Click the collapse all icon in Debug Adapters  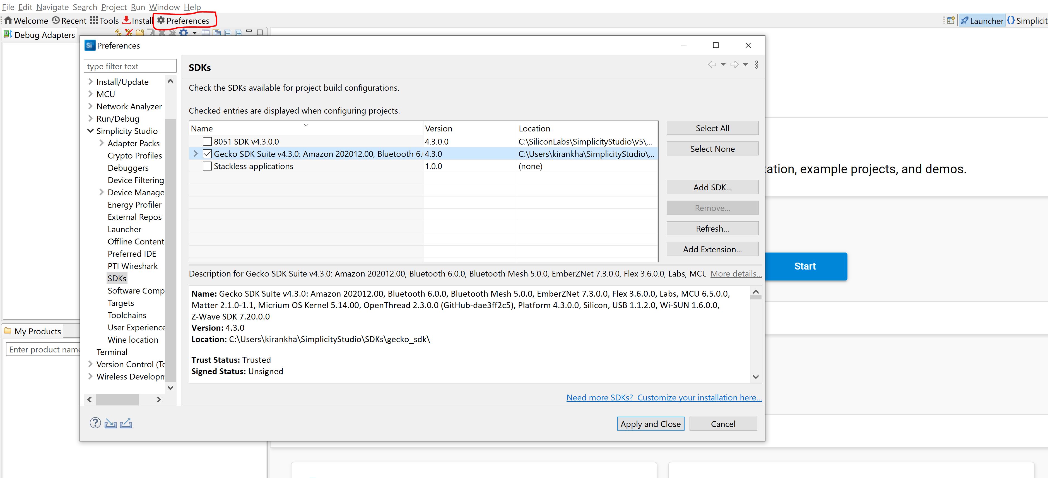click(x=228, y=32)
